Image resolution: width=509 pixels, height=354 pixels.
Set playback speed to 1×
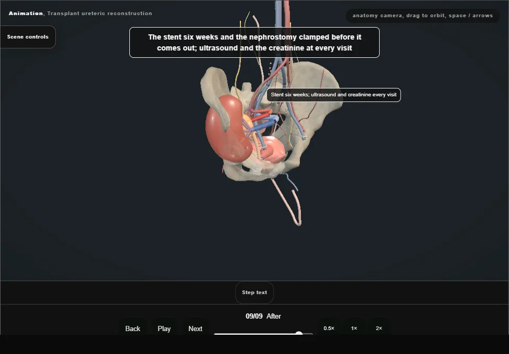coord(354,328)
